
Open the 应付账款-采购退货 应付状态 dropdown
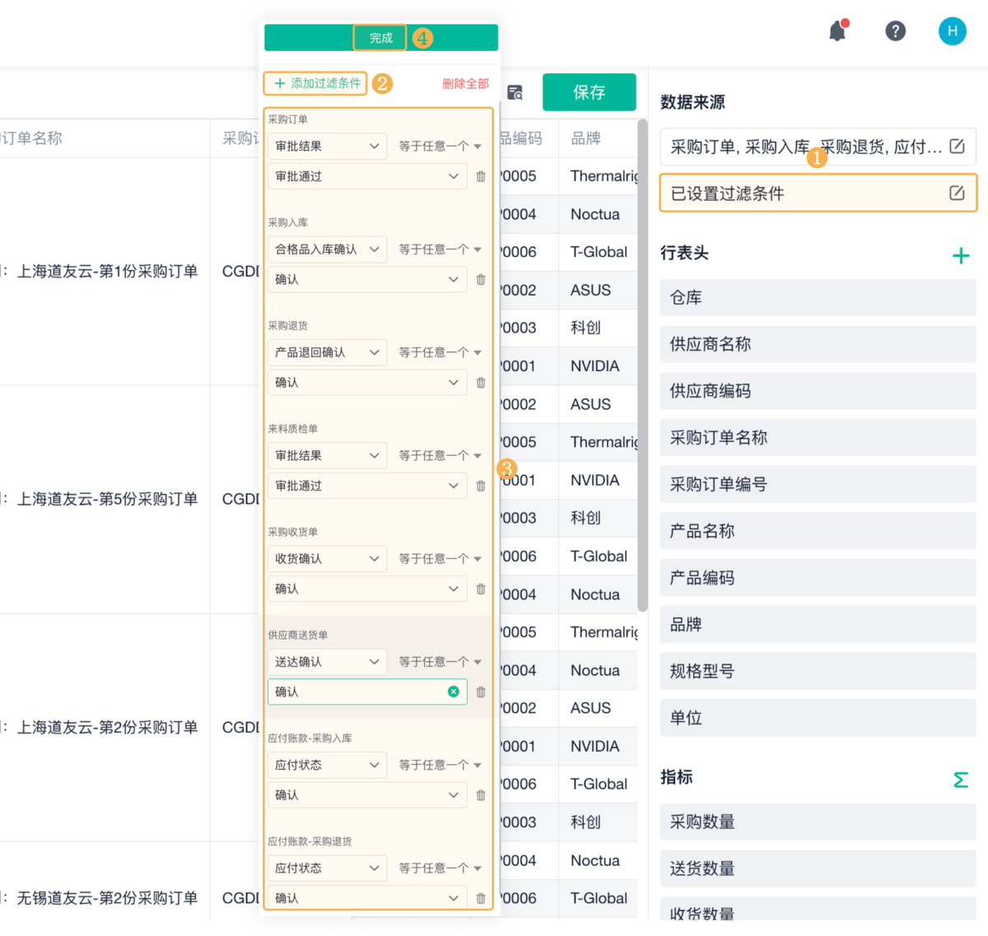pos(327,868)
